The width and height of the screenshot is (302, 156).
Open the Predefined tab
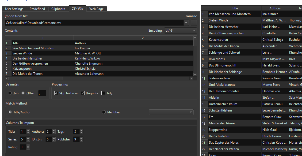(x=37, y=9)
